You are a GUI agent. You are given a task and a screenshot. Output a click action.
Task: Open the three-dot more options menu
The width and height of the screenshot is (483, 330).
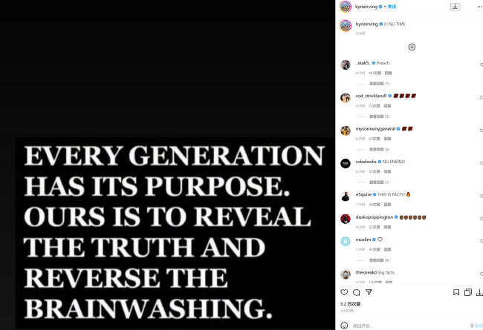coord(479,7)
